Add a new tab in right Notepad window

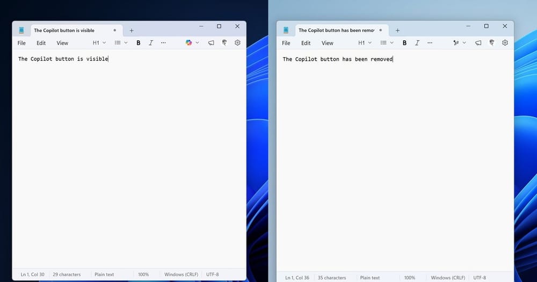coord(397,31)
